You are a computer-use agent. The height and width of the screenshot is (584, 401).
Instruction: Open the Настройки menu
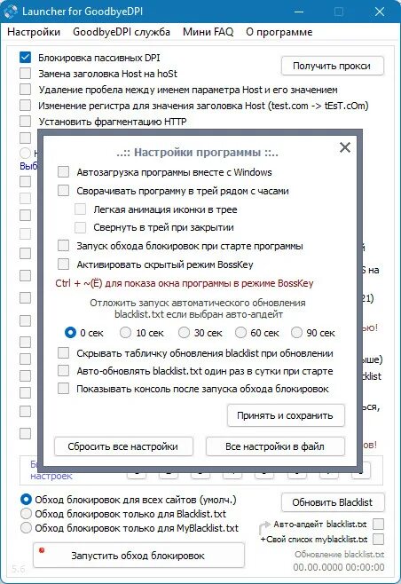34,32
